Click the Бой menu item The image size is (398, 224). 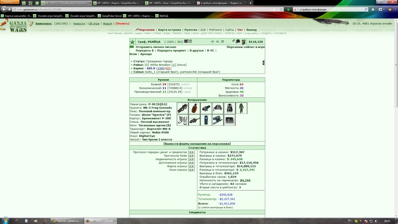pos(203,30)
